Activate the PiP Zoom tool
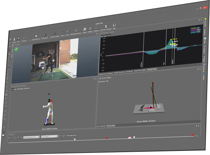 [24, 38]
